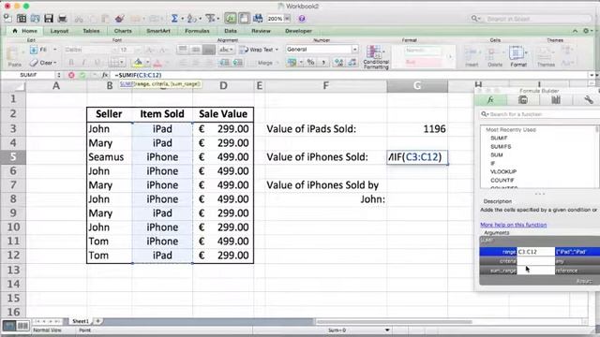This screenshot has height=337, width=600.
Task: Click the green Enter formula checkmark
Action: [82, 75]
